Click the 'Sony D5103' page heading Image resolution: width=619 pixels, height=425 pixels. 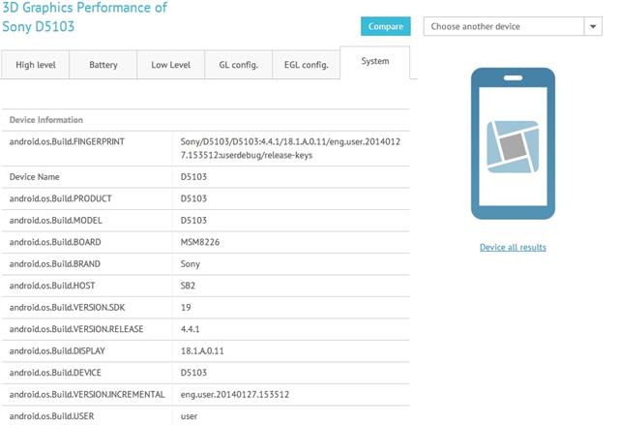[39, 26]
